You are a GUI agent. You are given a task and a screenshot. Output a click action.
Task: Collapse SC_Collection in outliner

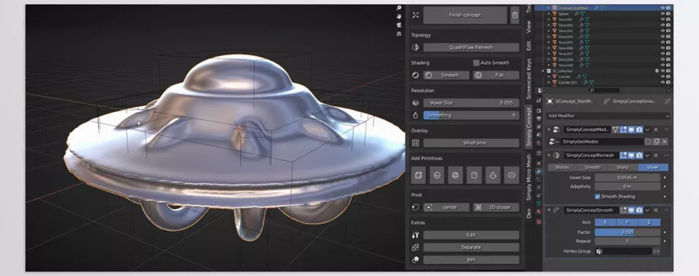click(x=543, y=71)
